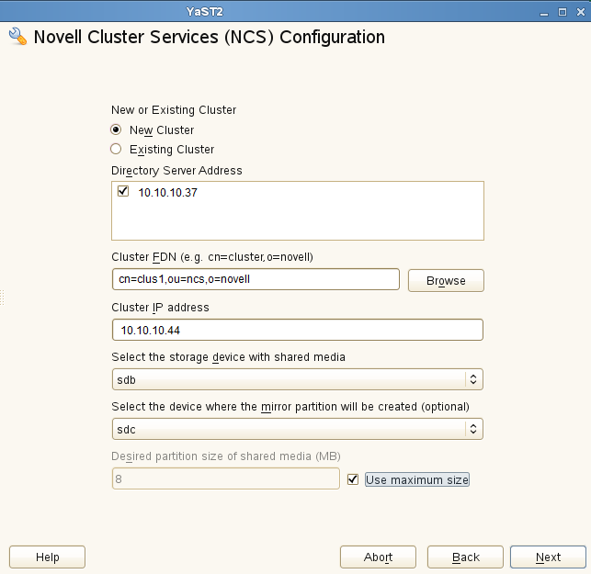
Task: Minimize the YaST2 window
Action: coord(542,12)
